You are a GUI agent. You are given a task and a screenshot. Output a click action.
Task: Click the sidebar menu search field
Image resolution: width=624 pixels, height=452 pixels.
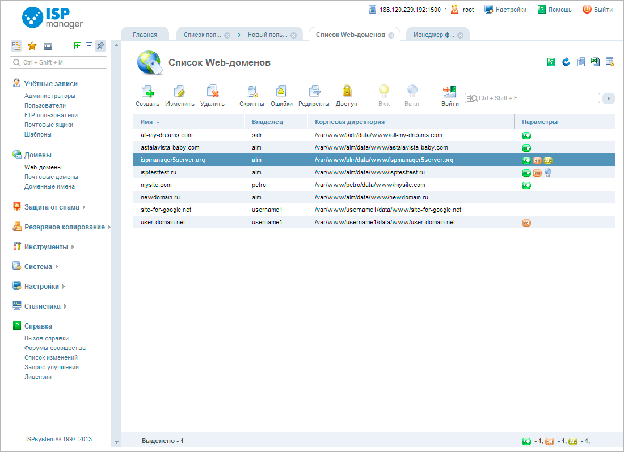tap(58, 62)
